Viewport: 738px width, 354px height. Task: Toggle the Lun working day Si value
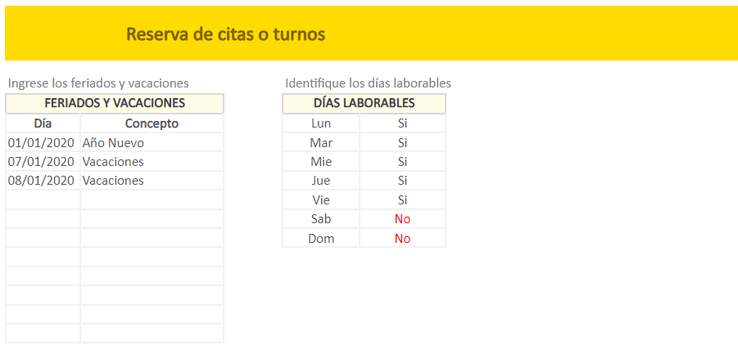(402, 123)
